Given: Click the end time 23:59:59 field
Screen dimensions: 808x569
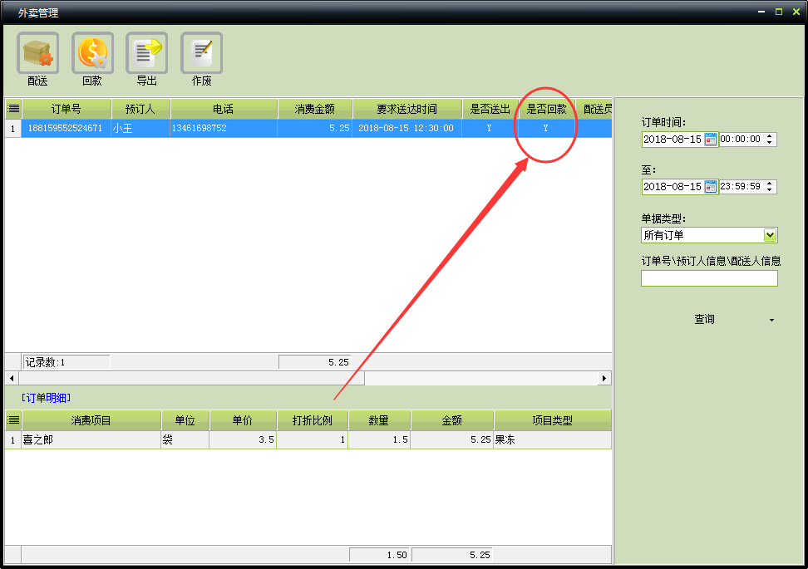Looking at the screenshot, I should [741, 186].
